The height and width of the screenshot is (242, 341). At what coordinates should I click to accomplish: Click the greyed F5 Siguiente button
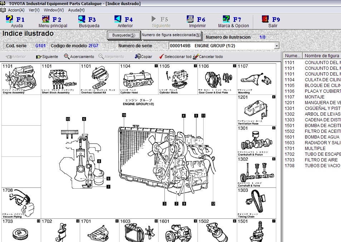pyautogui.click(x=161, y=22)
